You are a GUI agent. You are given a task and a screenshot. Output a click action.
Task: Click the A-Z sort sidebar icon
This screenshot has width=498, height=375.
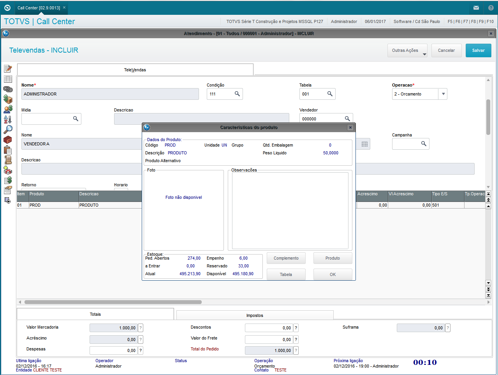(8, 119)
